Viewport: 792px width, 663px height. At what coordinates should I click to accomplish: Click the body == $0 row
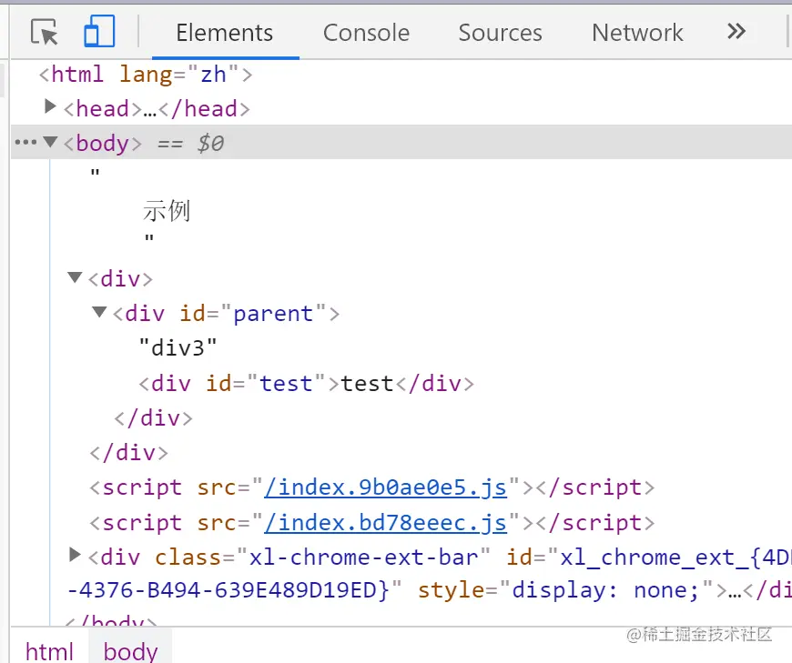tap(401, 143)
